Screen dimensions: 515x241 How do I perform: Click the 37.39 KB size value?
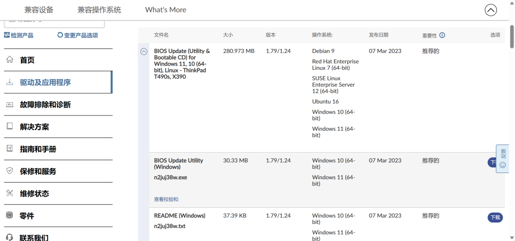pos(235,215)
